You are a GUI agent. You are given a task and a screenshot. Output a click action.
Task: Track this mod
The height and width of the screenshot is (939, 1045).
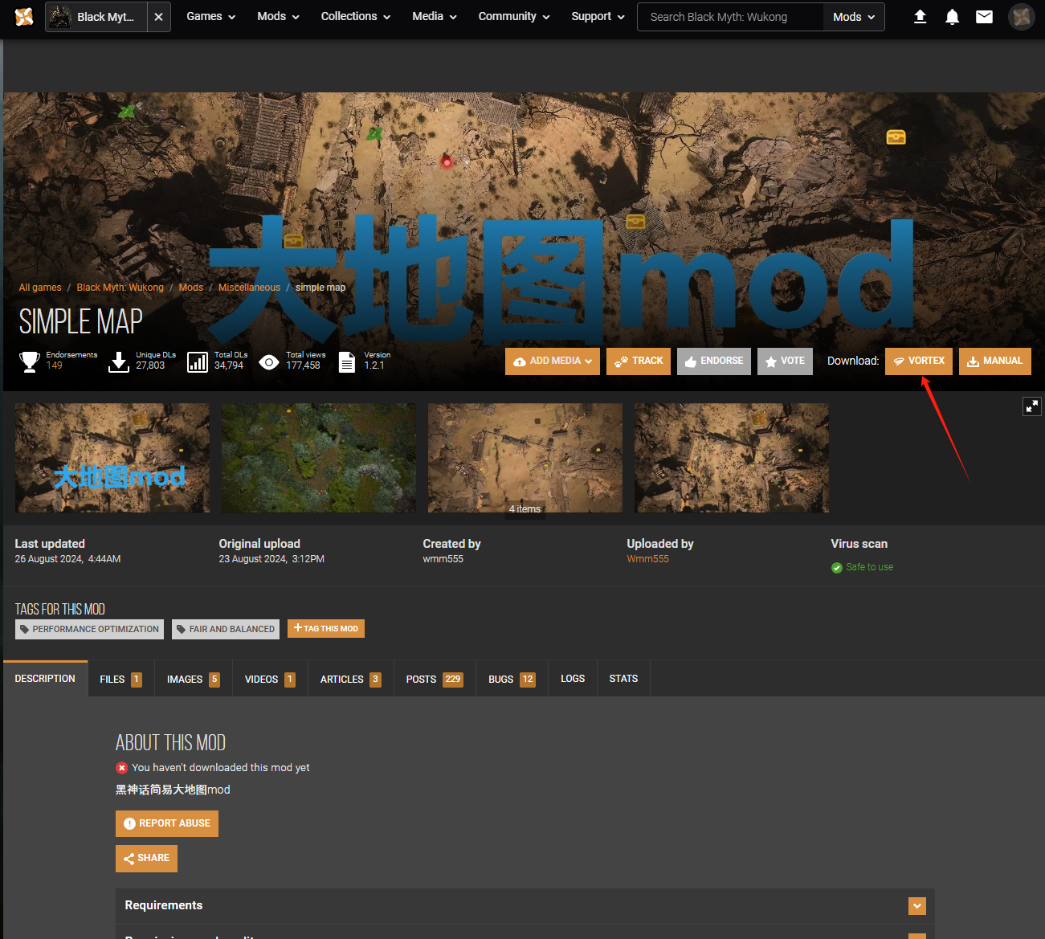639,361
